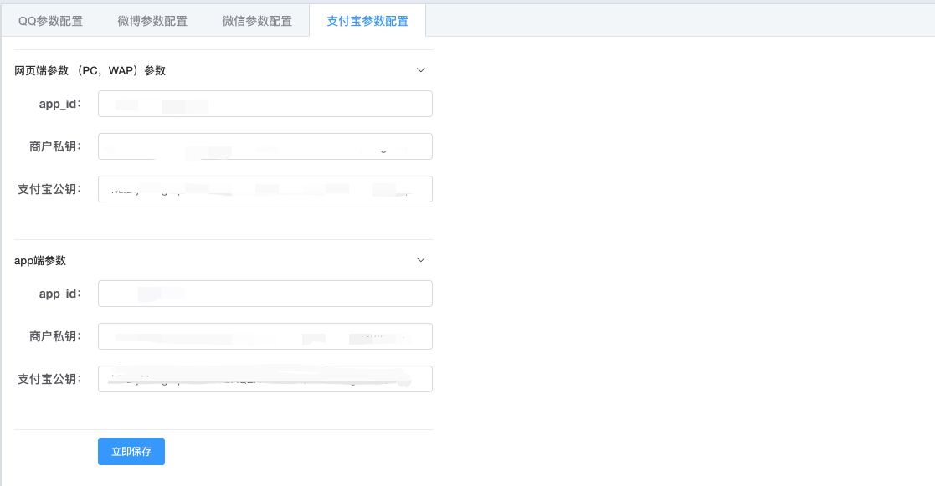Click the 立即保存 button
Viewport: 935px width, 486px height.
coord(131,452)
